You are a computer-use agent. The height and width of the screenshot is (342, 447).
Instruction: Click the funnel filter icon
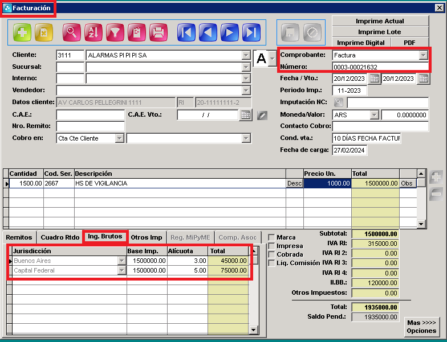point(115,32)
